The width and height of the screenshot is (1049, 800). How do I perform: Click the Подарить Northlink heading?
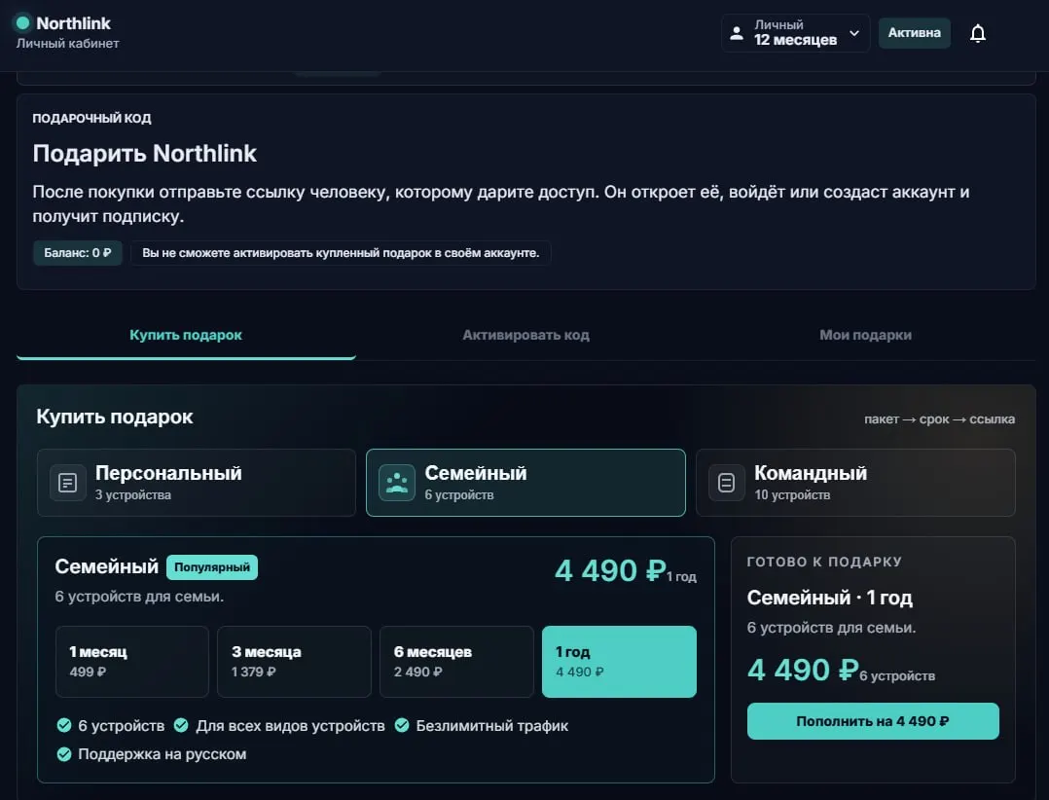point(144,153)
